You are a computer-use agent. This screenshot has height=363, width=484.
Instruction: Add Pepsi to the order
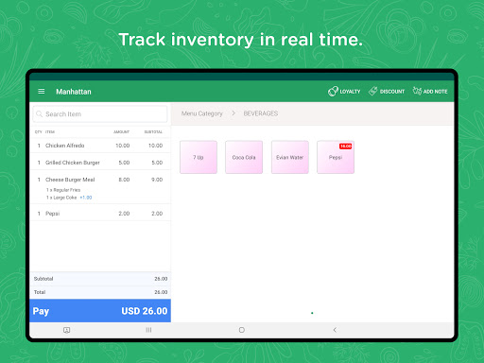coord(336,157)
